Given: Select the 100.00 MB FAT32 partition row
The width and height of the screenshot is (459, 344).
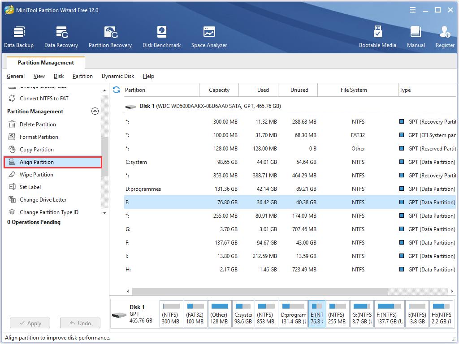Looking at the screenshot, I should point(290,135).
